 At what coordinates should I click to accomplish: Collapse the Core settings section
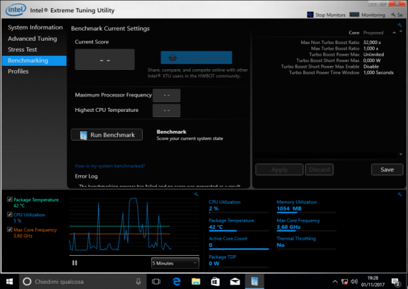click(394, 33)
